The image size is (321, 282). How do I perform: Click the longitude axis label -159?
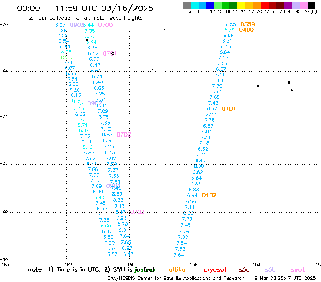130,264
